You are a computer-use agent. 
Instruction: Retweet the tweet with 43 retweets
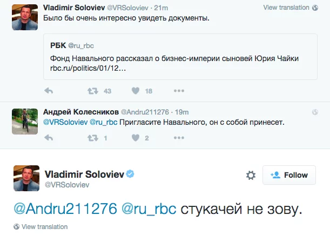tap(92, 91)
